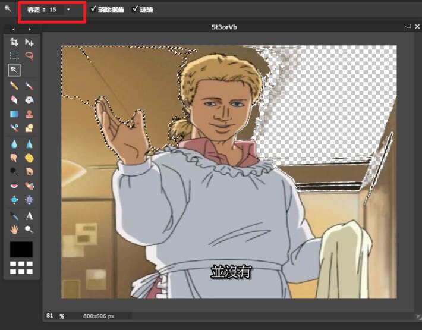The height and width of the screenshot is (330, 422).
Task: Select the Spot Heal bandage tool
Action: 29,186
